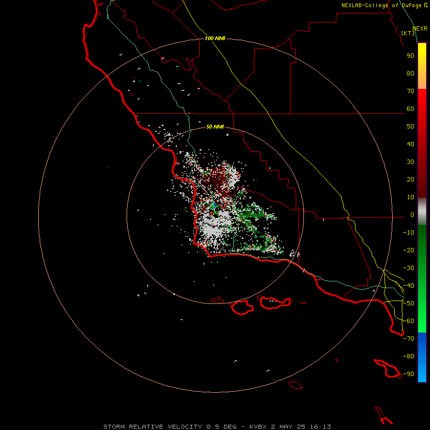Click the -30 value on the velocity scale
This screenshot has width=430, height=430.
[408, 268]
